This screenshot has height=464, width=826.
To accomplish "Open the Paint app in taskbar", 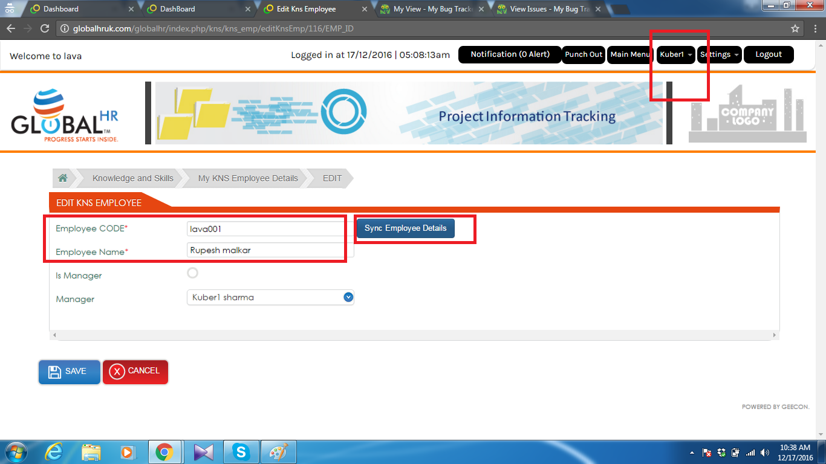I will (x=278, y=452).
